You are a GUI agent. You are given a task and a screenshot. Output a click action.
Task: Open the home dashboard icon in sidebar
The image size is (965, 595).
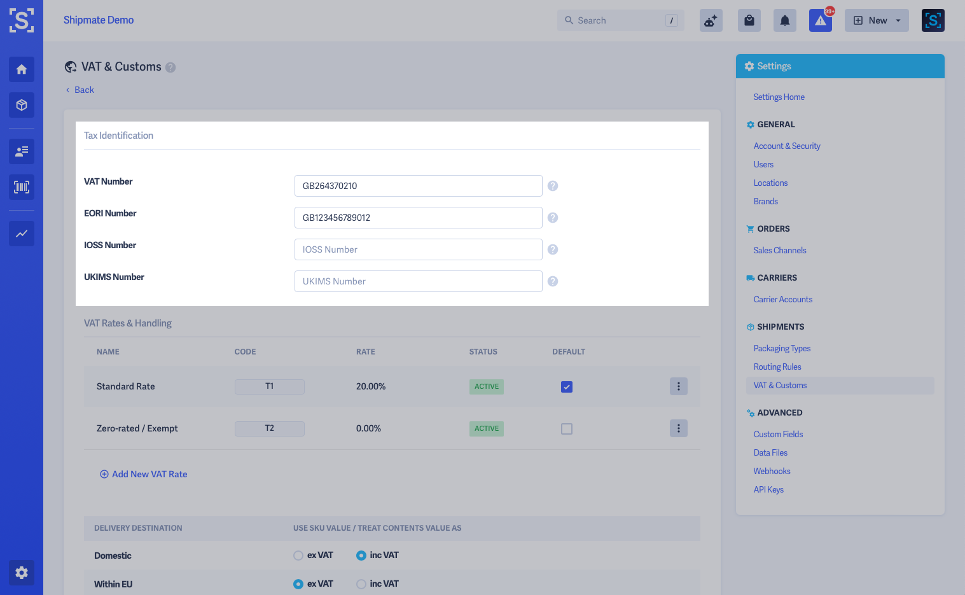point(22,69)
